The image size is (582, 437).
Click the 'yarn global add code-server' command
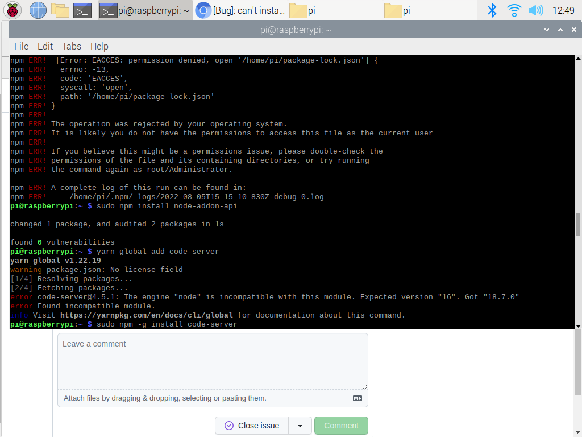coord(158,252)
